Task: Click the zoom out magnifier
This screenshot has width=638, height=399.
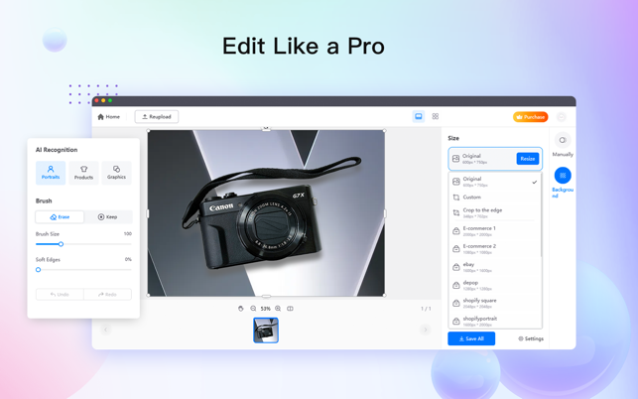Action: click(253, 309)
